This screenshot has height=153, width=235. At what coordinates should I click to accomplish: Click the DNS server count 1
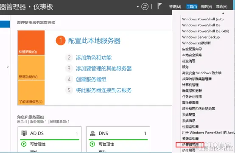pyautogui.click(x=145, y=133)
